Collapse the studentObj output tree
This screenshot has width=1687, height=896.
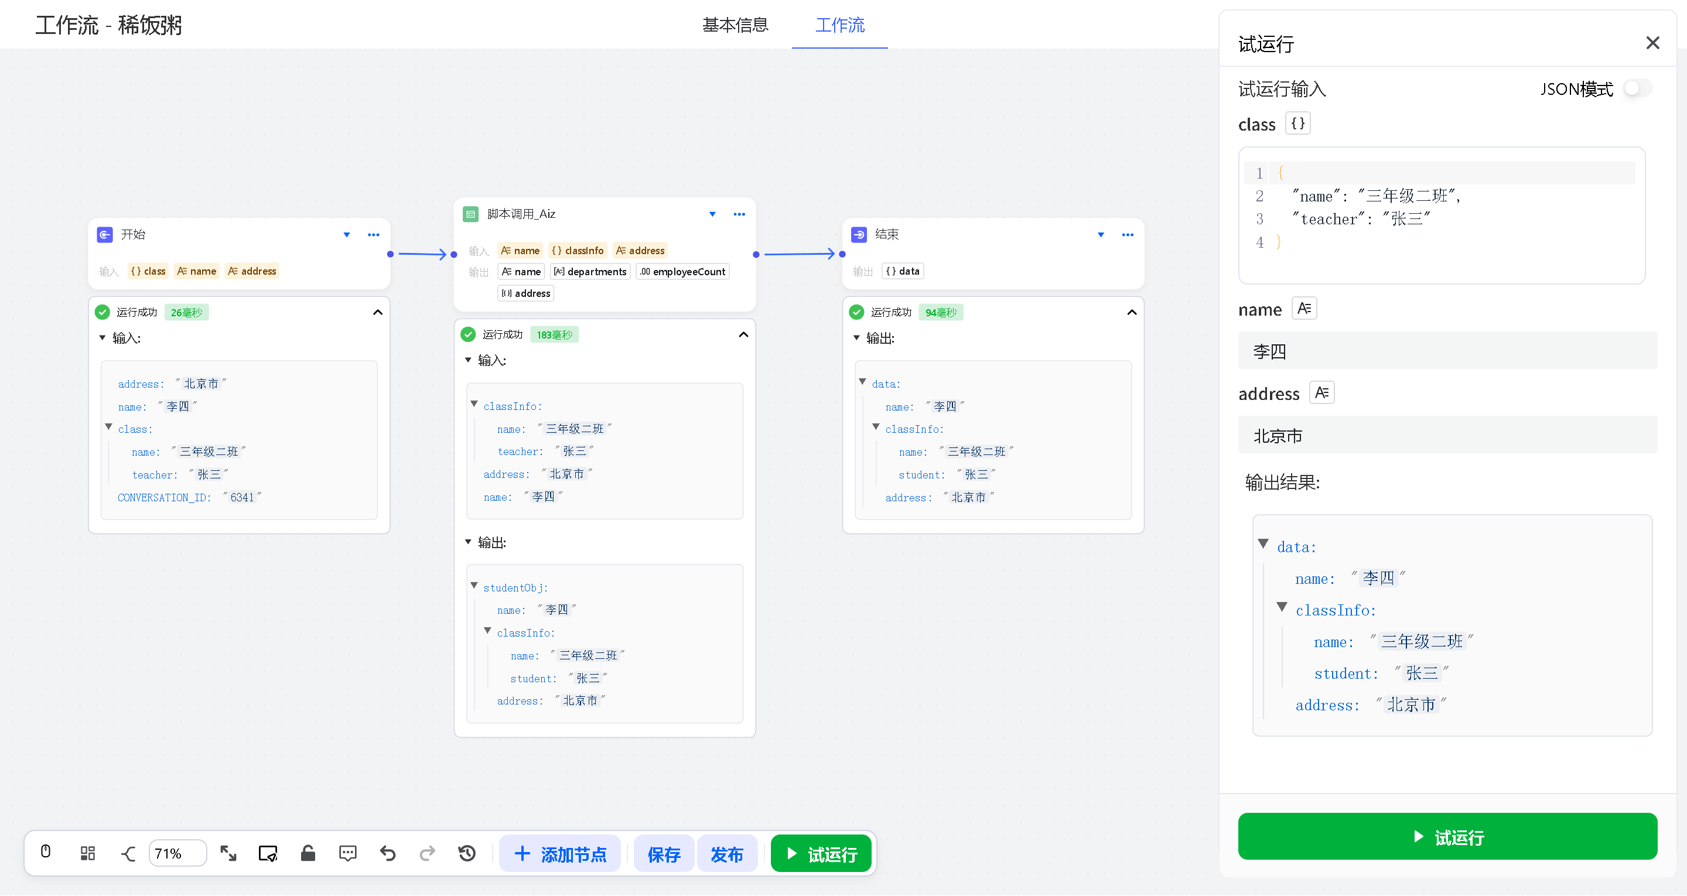coord(474,586)
